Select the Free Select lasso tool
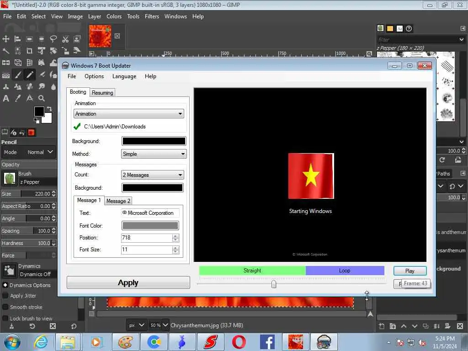Screen dimensions: 468x351 tap(53, 39)
